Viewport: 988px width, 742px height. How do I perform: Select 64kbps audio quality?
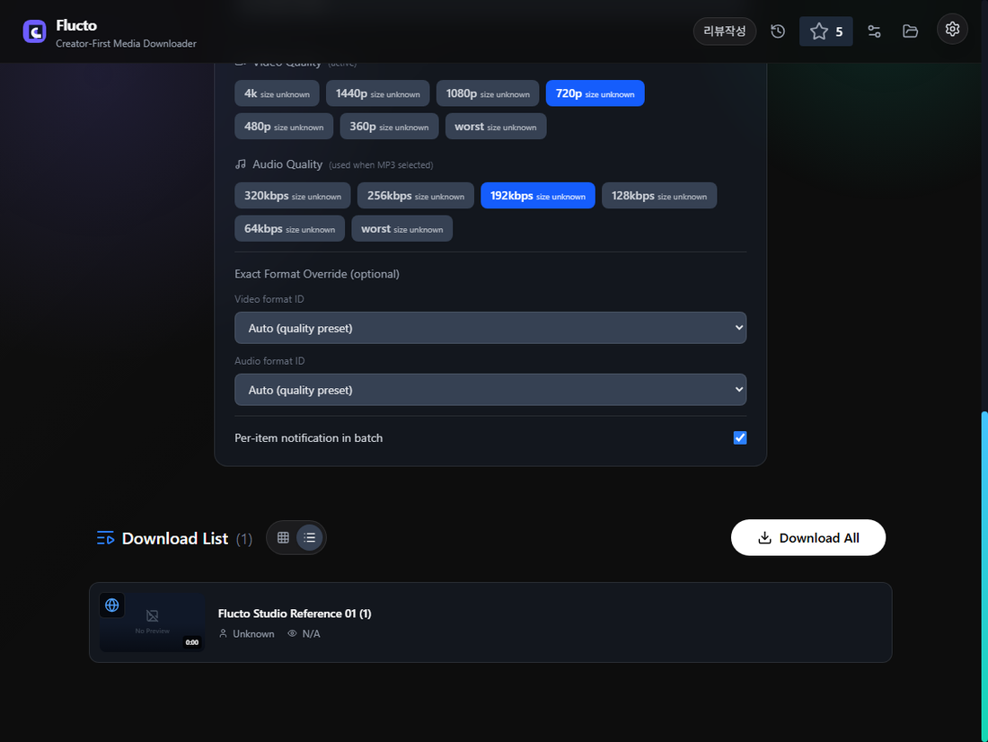[x=290, y=229]
